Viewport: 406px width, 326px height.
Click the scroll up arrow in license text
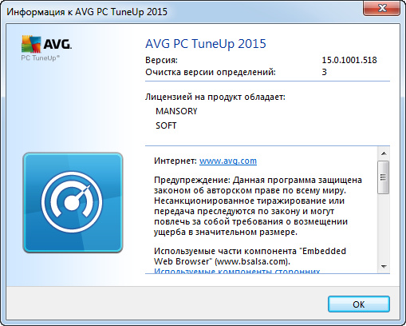point(384,153)
